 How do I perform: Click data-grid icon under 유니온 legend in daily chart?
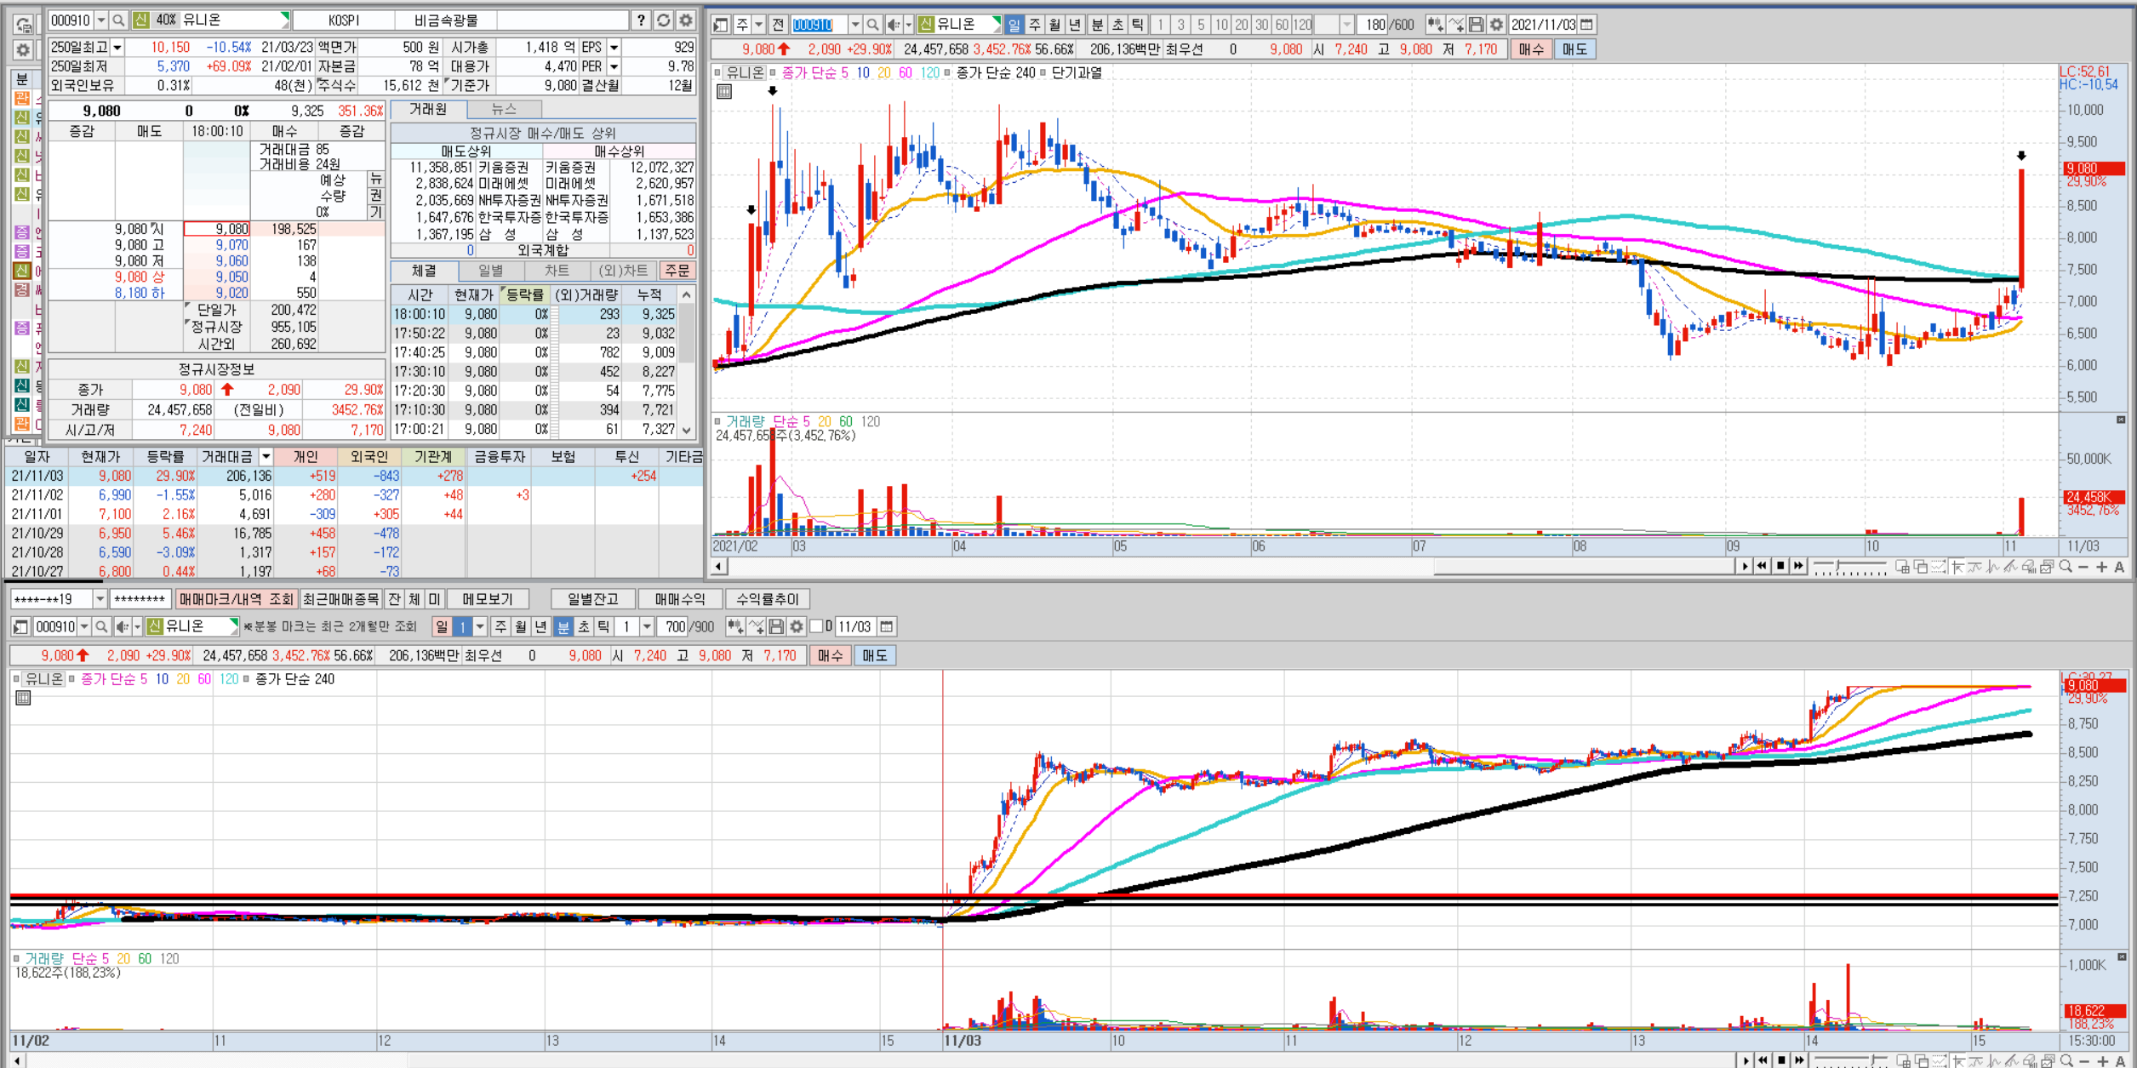click(x=724, y=91)
